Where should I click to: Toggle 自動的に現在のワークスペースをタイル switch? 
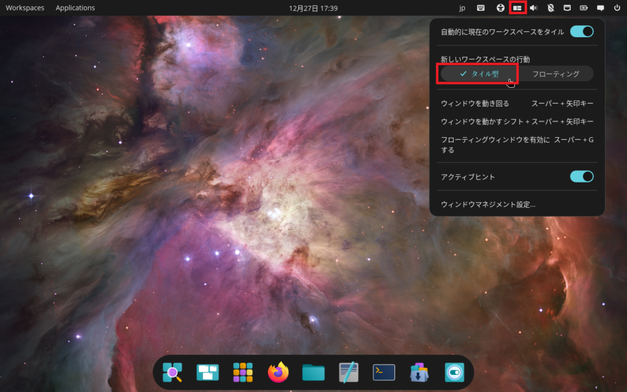pyautogui.click(x=582, y=32)
